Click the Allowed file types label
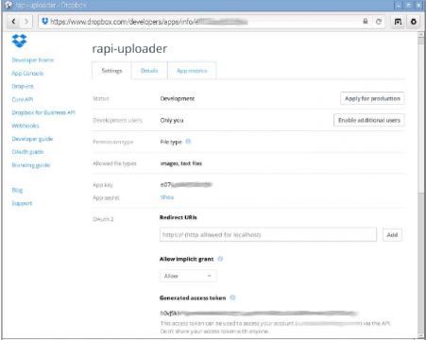 (x=114, y=163)
